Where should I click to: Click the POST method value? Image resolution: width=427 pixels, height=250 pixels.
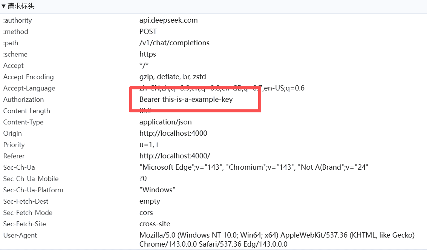[148, 32]
